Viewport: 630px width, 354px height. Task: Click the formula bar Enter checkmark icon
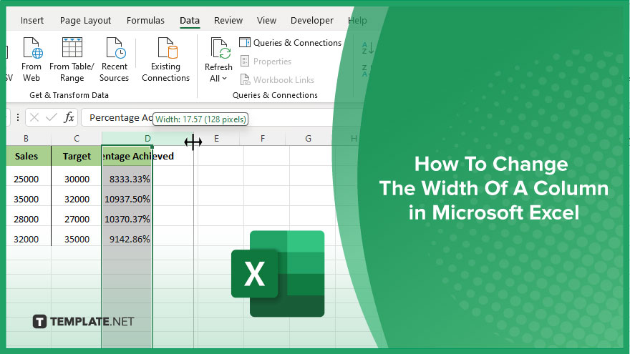pos(52,117)
